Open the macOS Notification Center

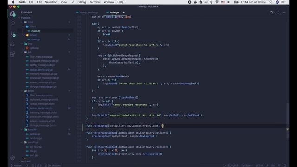[x=283, y=2]
